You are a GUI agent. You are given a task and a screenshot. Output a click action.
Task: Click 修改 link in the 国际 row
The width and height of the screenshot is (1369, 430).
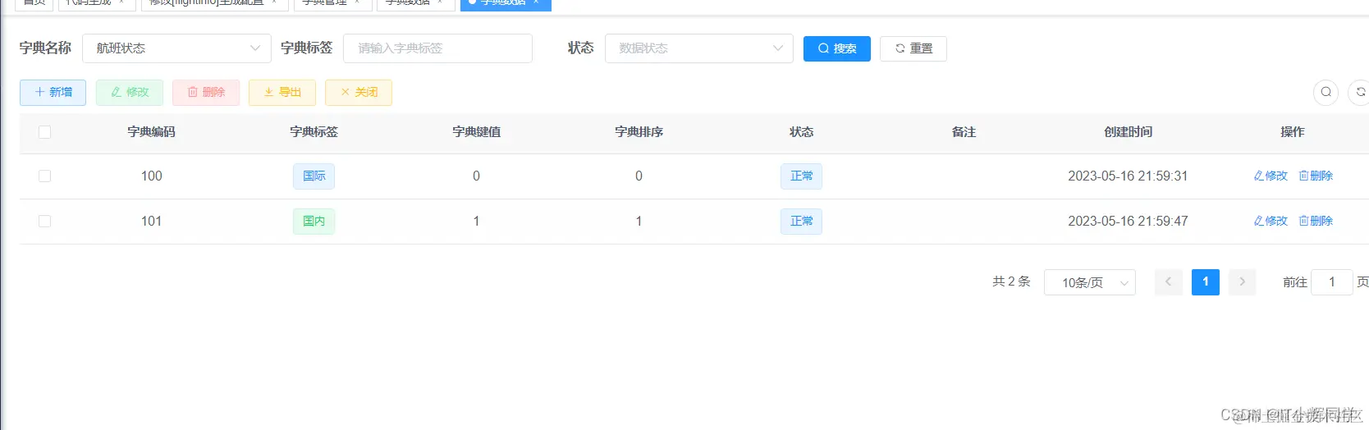(1271, 176)
